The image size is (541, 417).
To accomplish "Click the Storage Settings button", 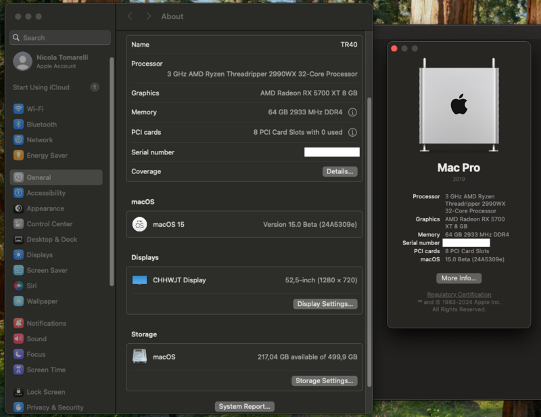I will coord(325,381).
